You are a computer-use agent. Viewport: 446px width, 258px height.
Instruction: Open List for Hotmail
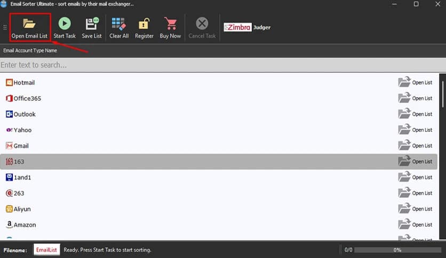tap(415, 82)
